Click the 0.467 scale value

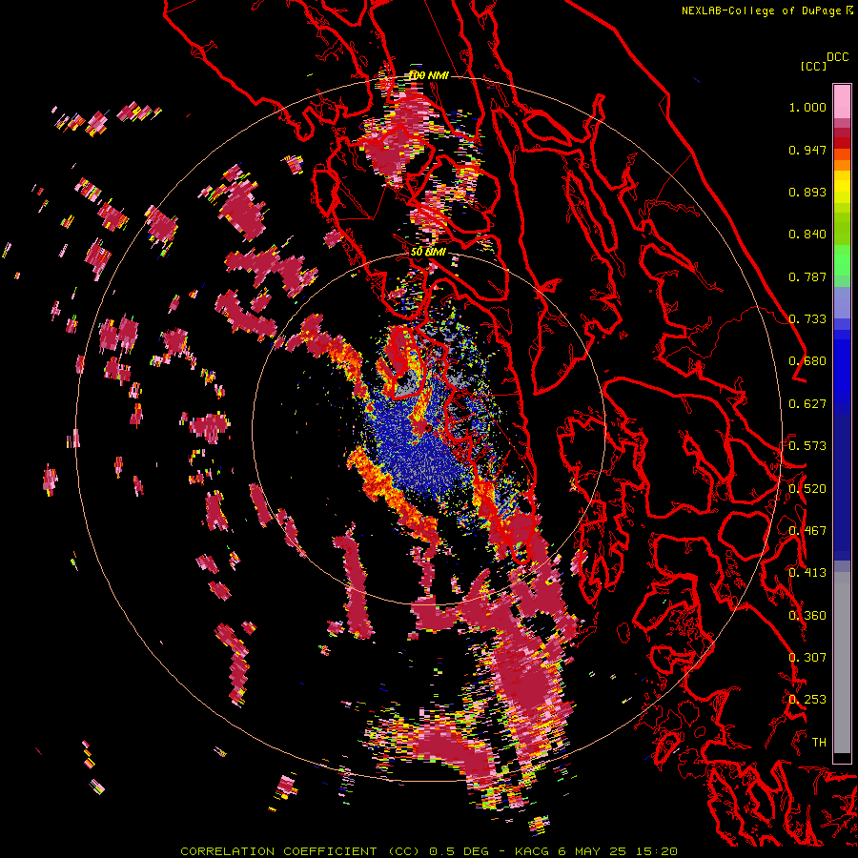pos(807,531)
